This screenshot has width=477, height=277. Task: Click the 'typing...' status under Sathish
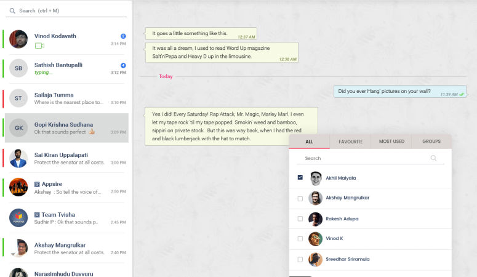tap(43, 73)
